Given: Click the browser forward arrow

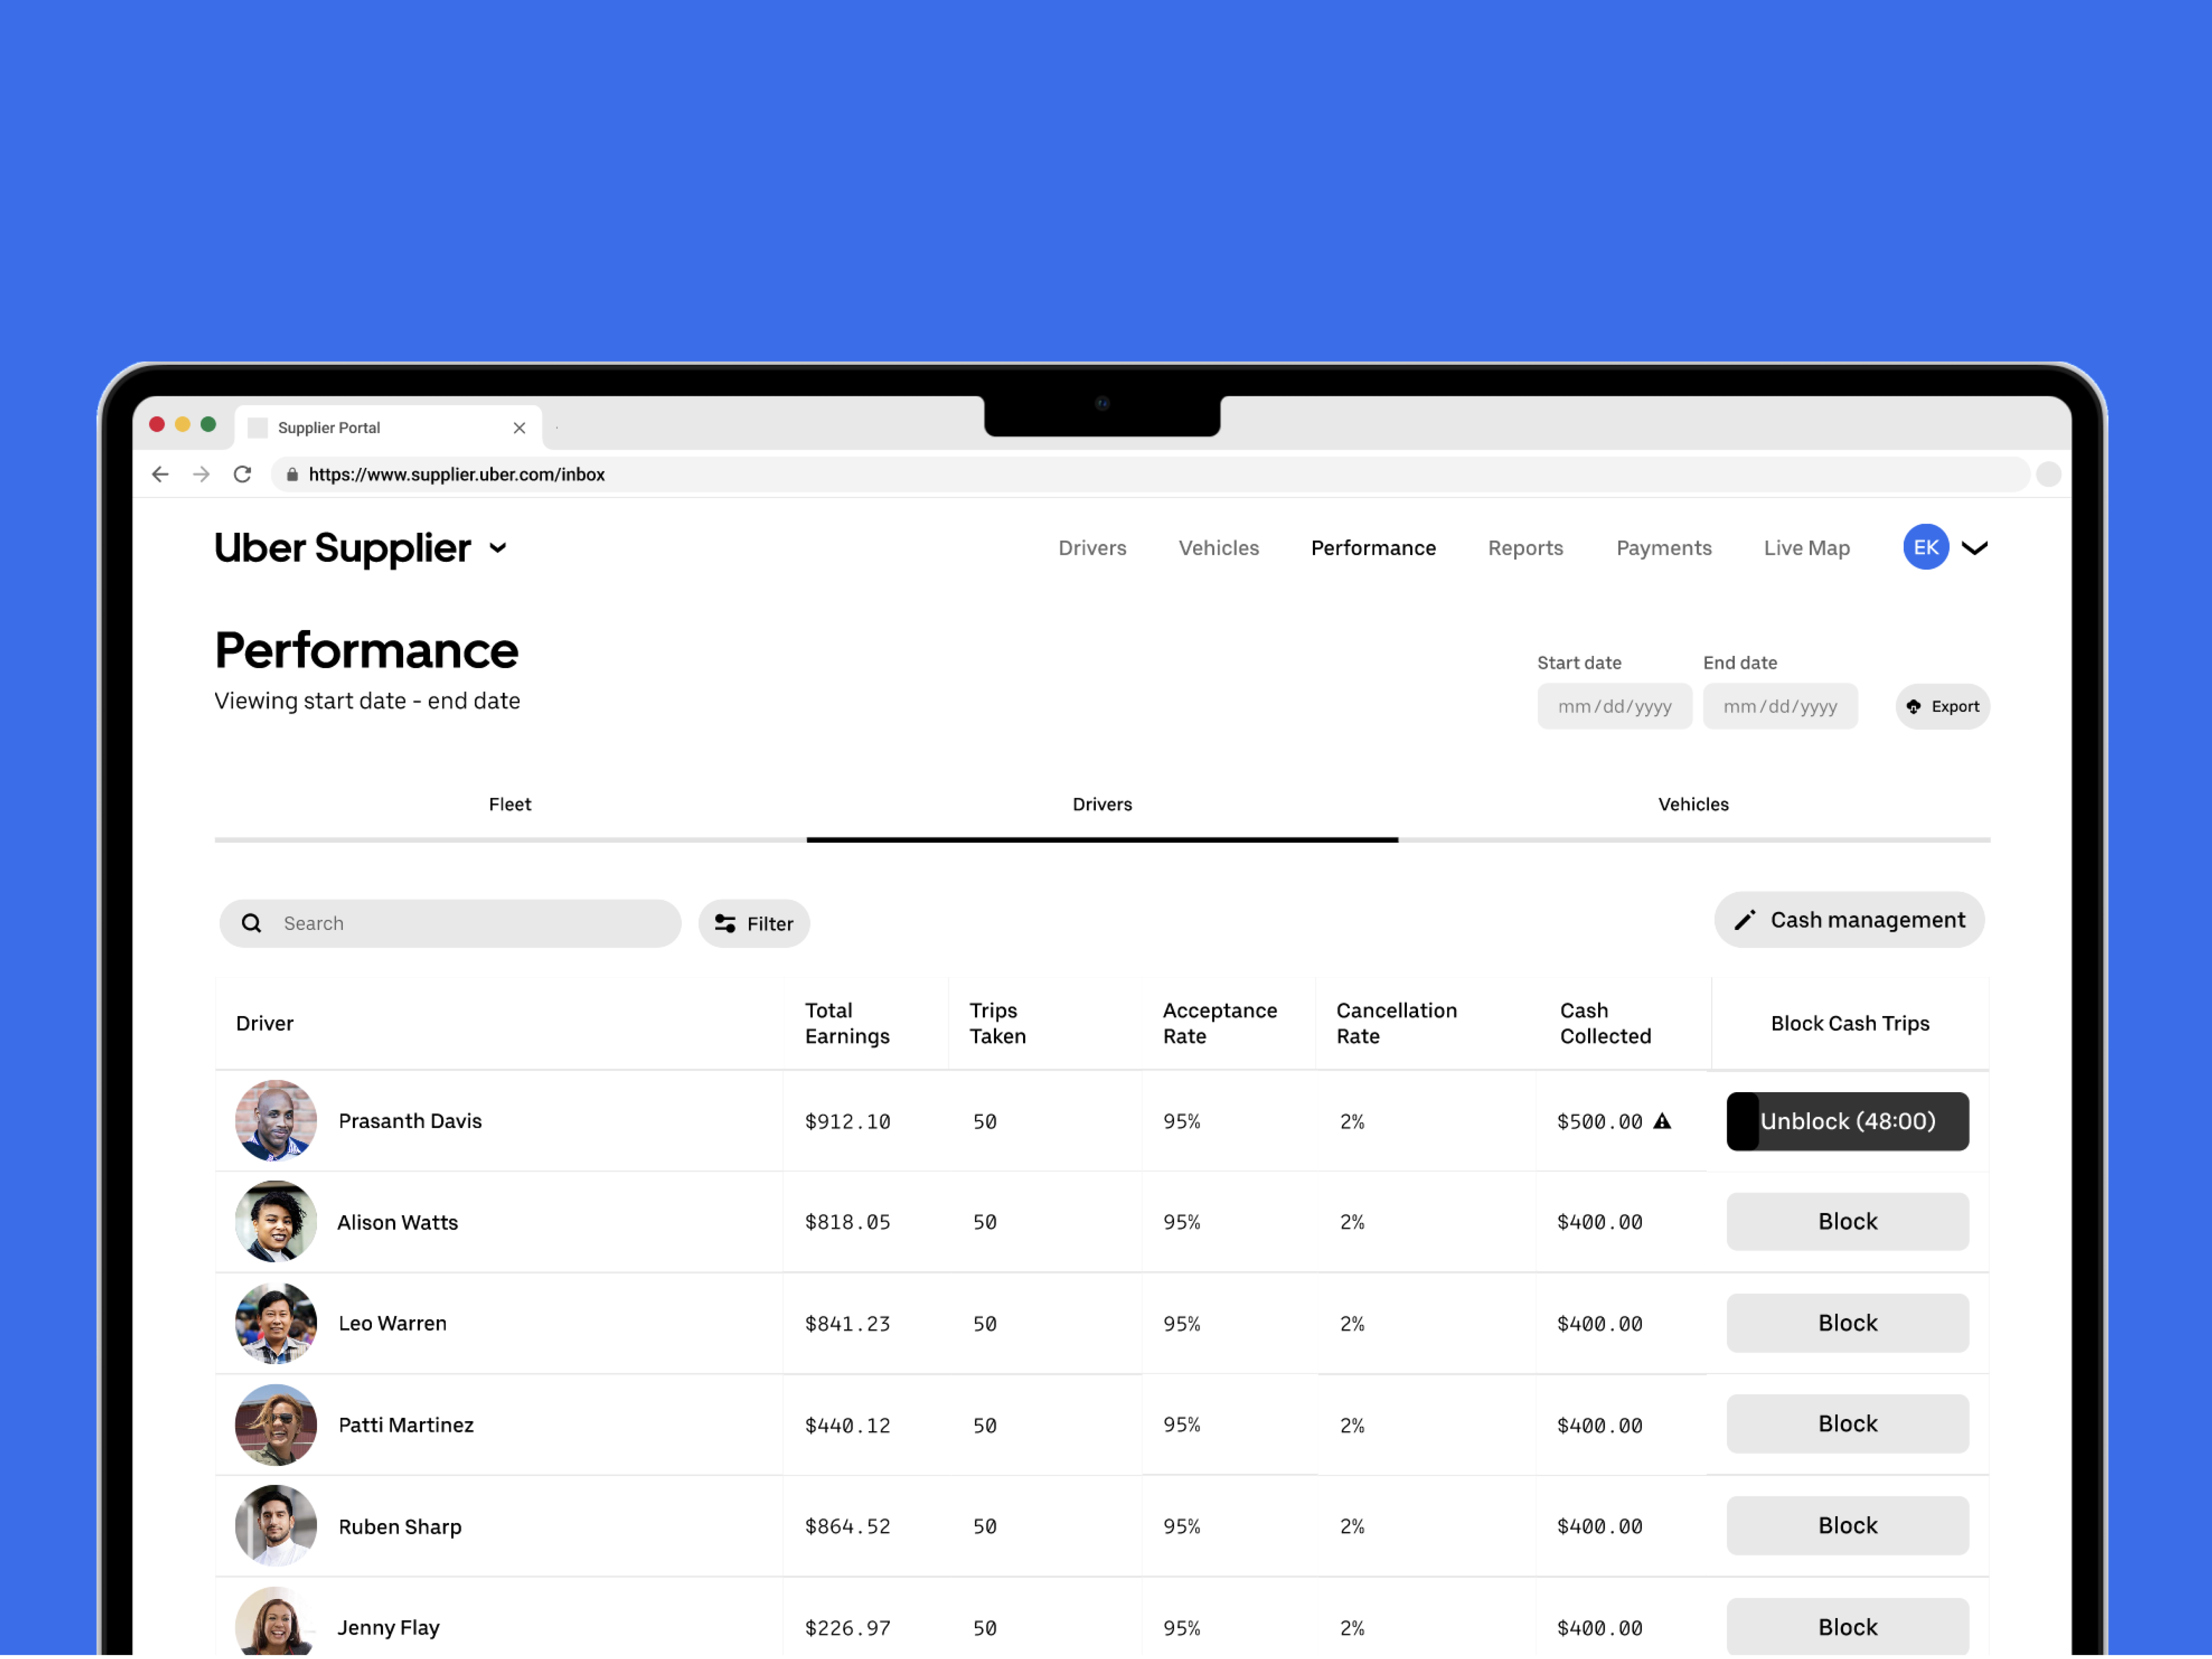Looking at the screenshot, I should pyautogui.click(x=201, y=475).
